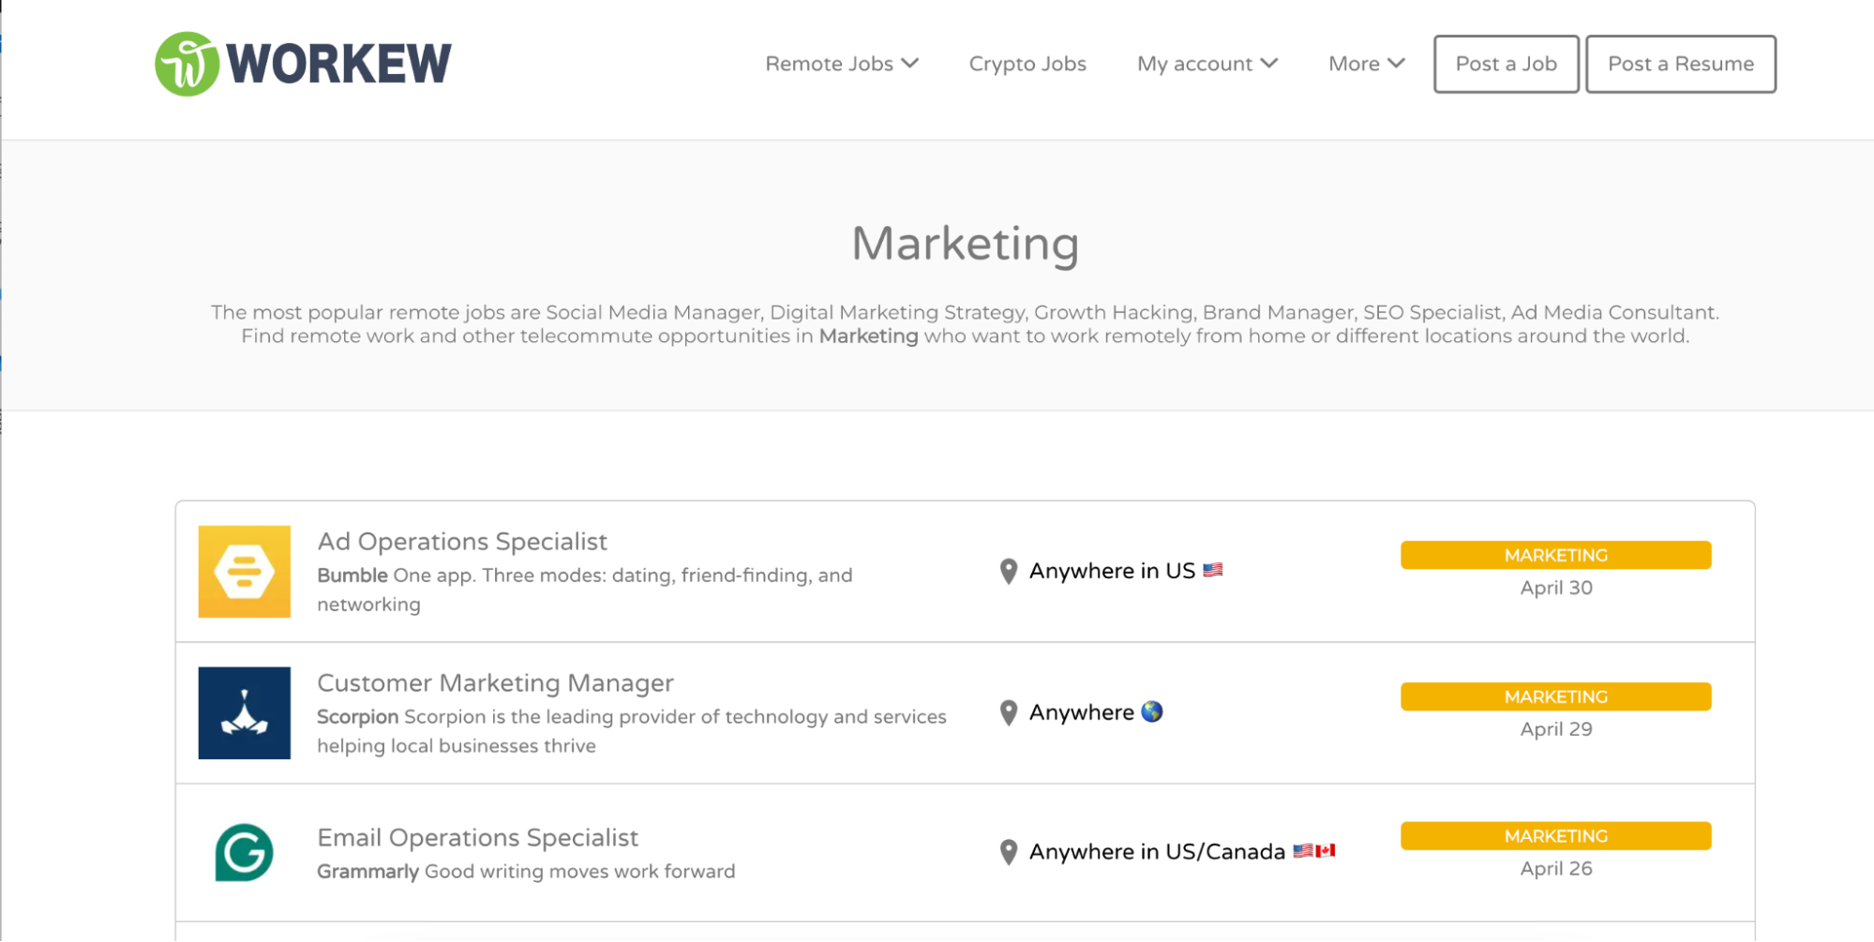Image resolution: width=1874 pixels, height=942 pixels.
Task: Click the Anywhere in US/Canada location text
Action: pyautogui.click(x=1157, y=852)
